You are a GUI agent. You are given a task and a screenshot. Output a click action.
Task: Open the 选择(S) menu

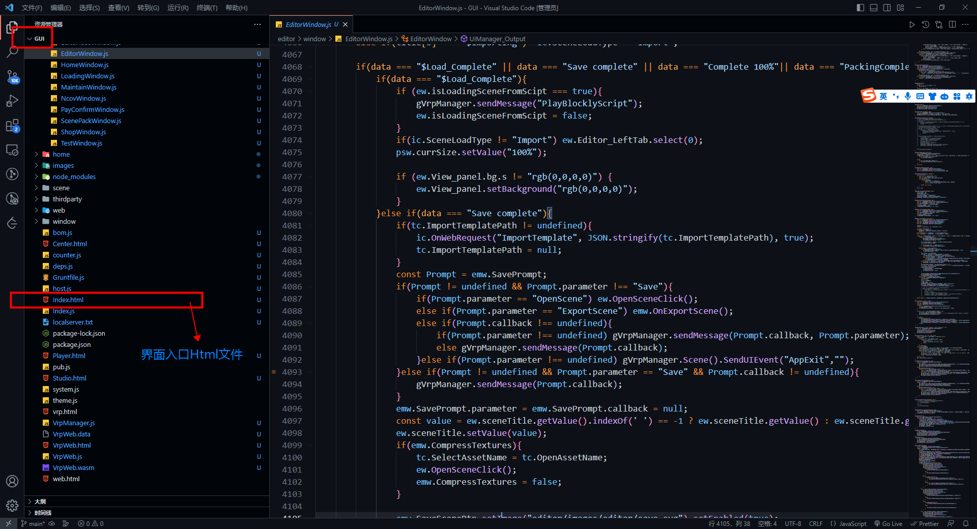coord(90,8)
